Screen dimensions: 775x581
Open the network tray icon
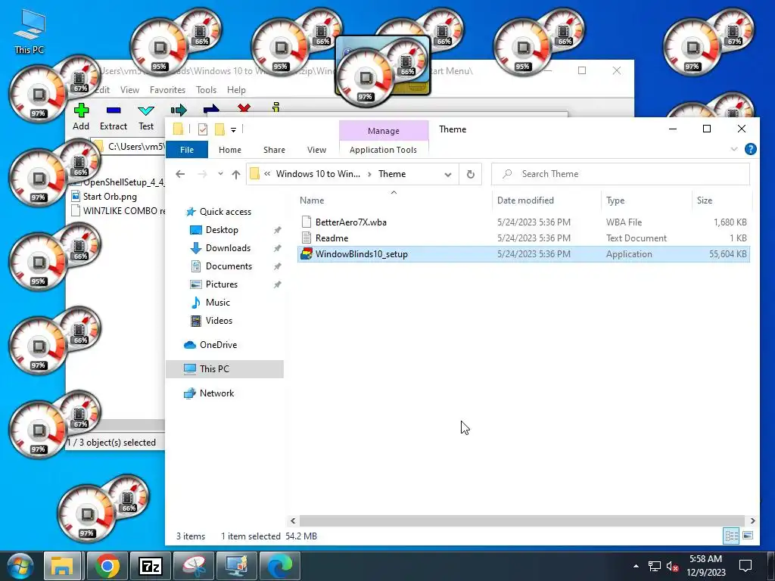(655, 566)
